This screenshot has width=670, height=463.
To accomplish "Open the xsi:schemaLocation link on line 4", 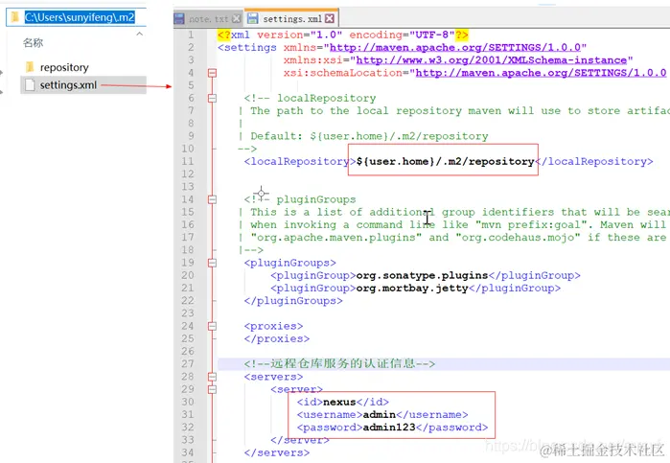I will [x=541, y=73].
